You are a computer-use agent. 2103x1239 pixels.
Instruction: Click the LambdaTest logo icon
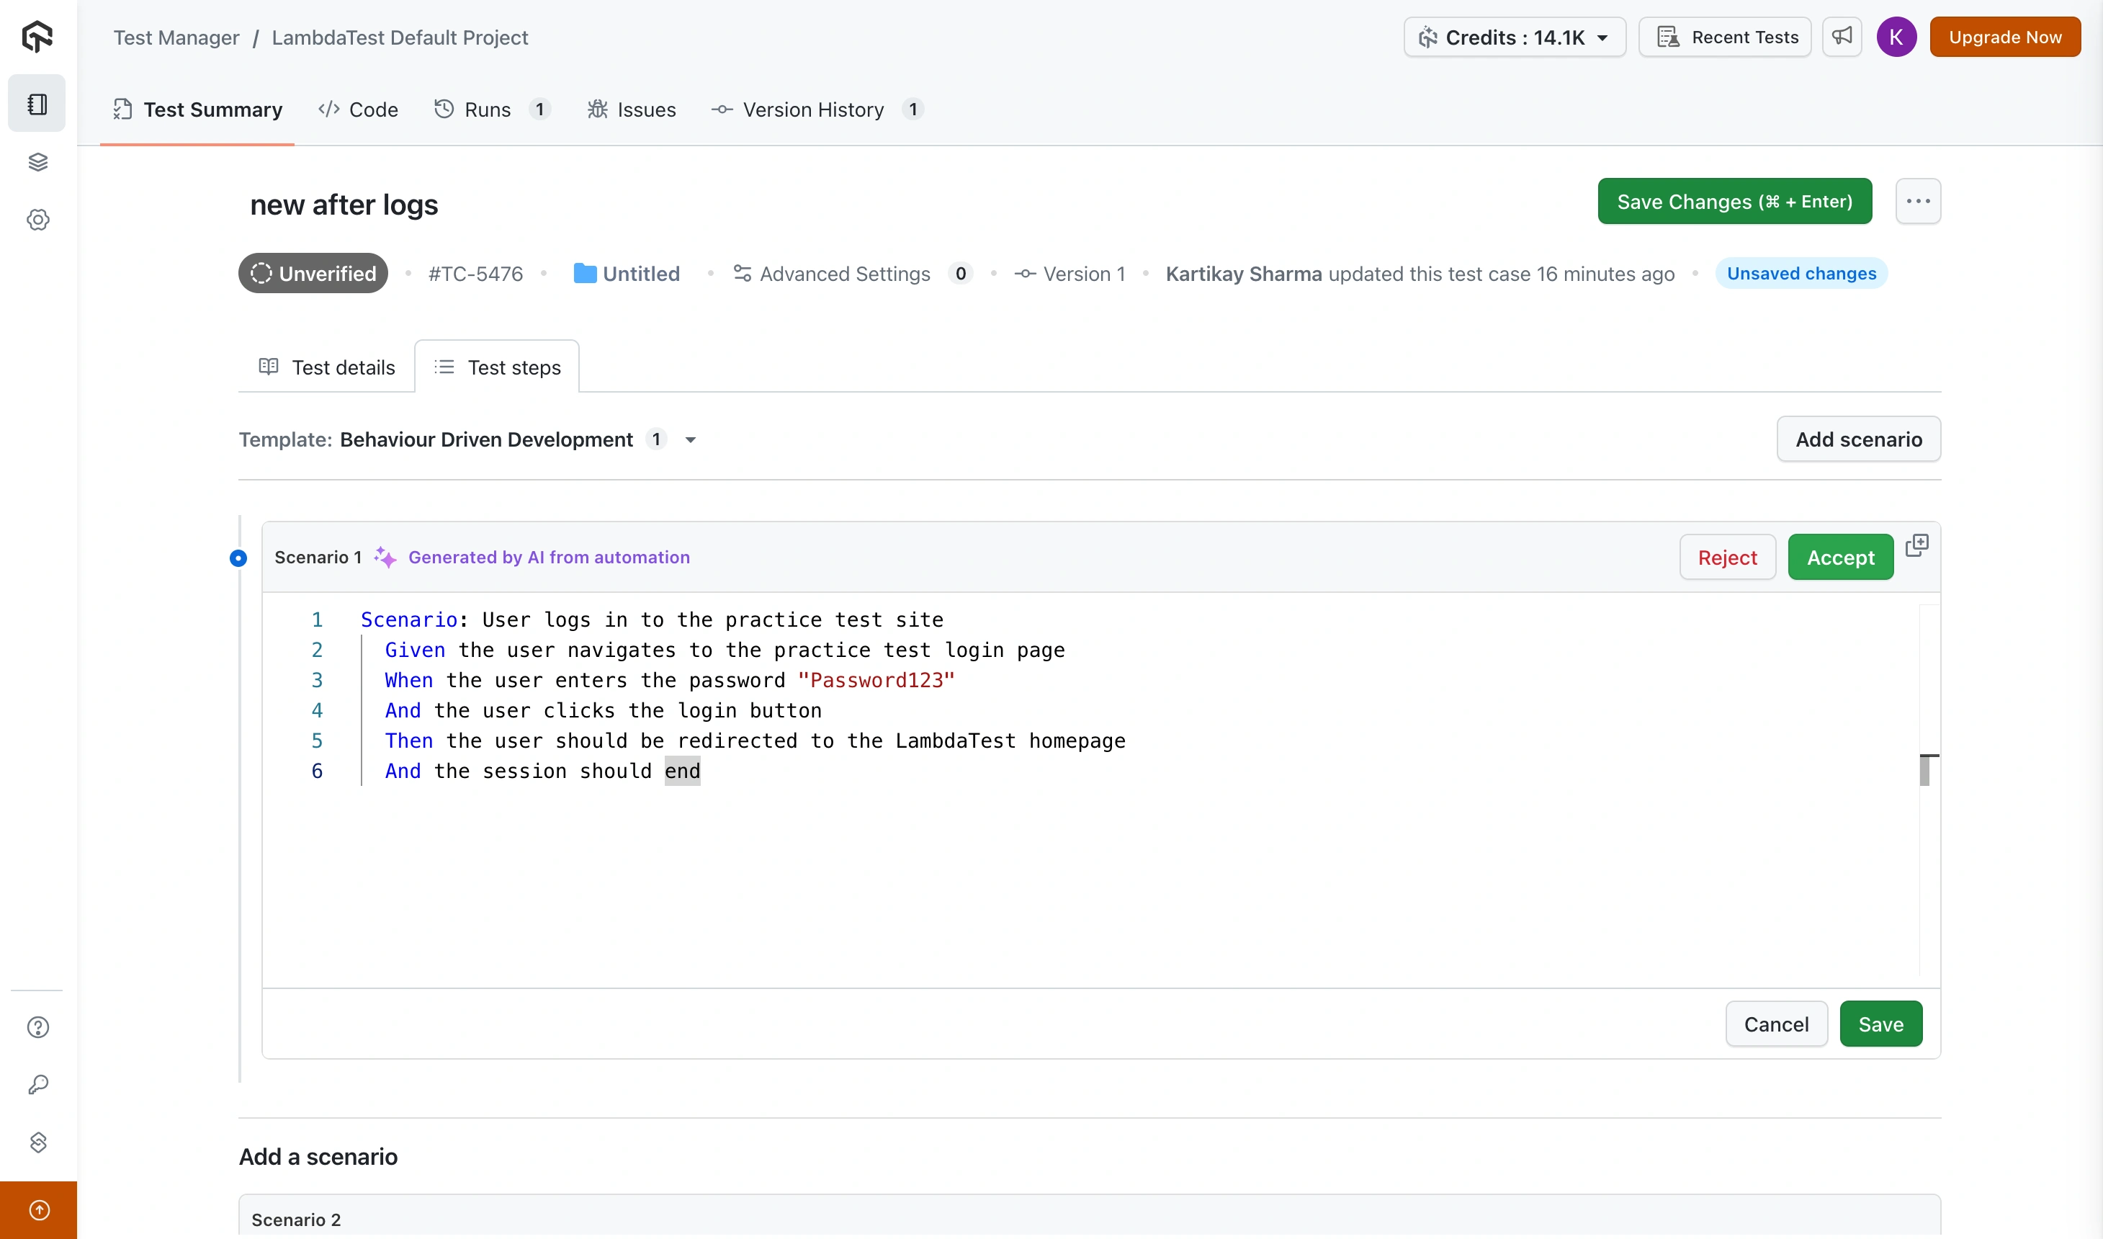37,36
